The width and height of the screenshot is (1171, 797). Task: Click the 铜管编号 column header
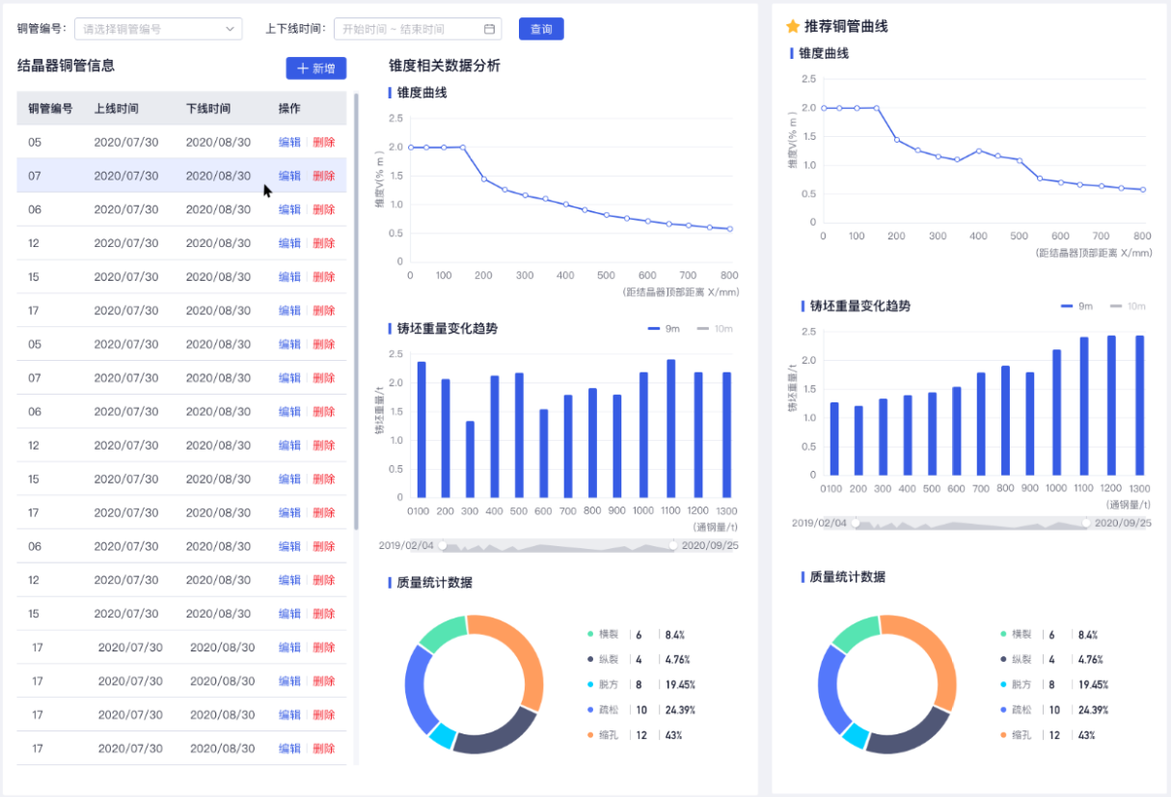click(50, 109)
